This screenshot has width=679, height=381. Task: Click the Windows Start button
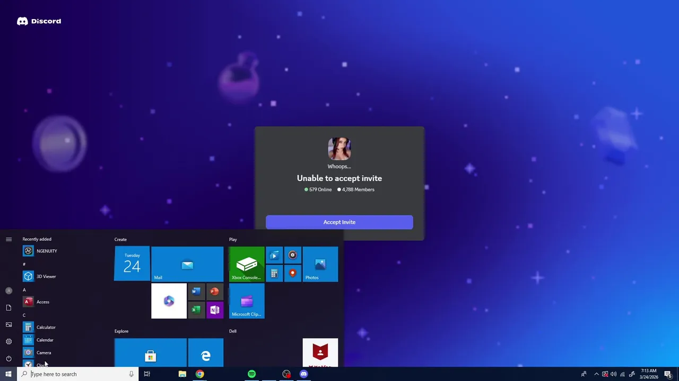pyautogui.click(x=8, y=374)
